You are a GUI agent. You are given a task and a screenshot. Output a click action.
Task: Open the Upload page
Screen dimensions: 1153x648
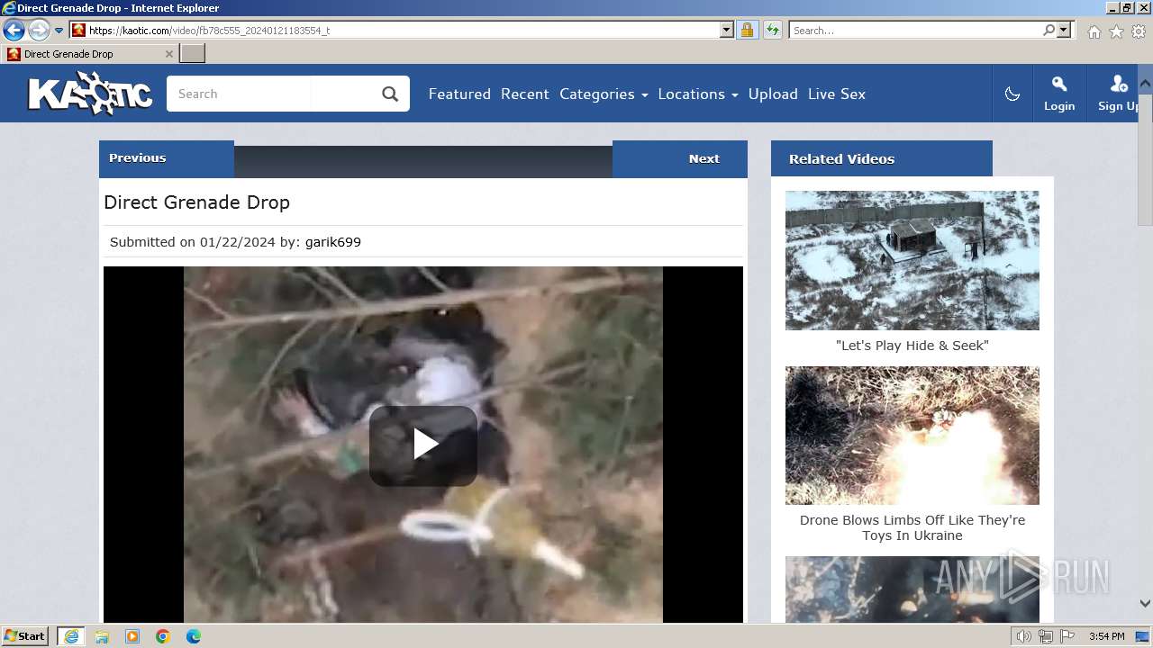coord(773,94)
